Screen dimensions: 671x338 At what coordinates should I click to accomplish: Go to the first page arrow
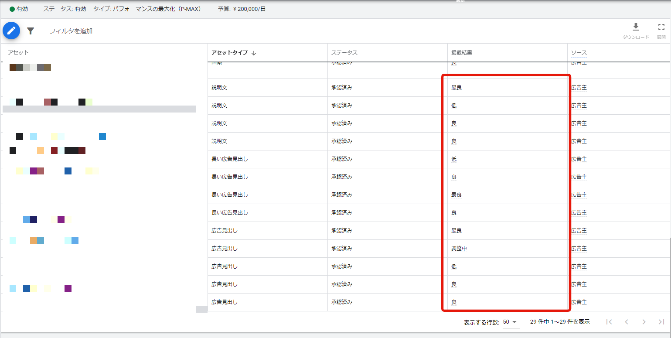(x=609, y=322)
